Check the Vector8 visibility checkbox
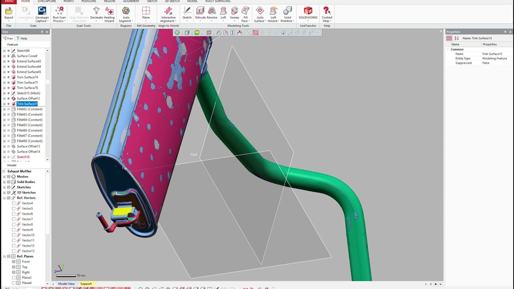The image size is (514, 289). click(14, 224)
